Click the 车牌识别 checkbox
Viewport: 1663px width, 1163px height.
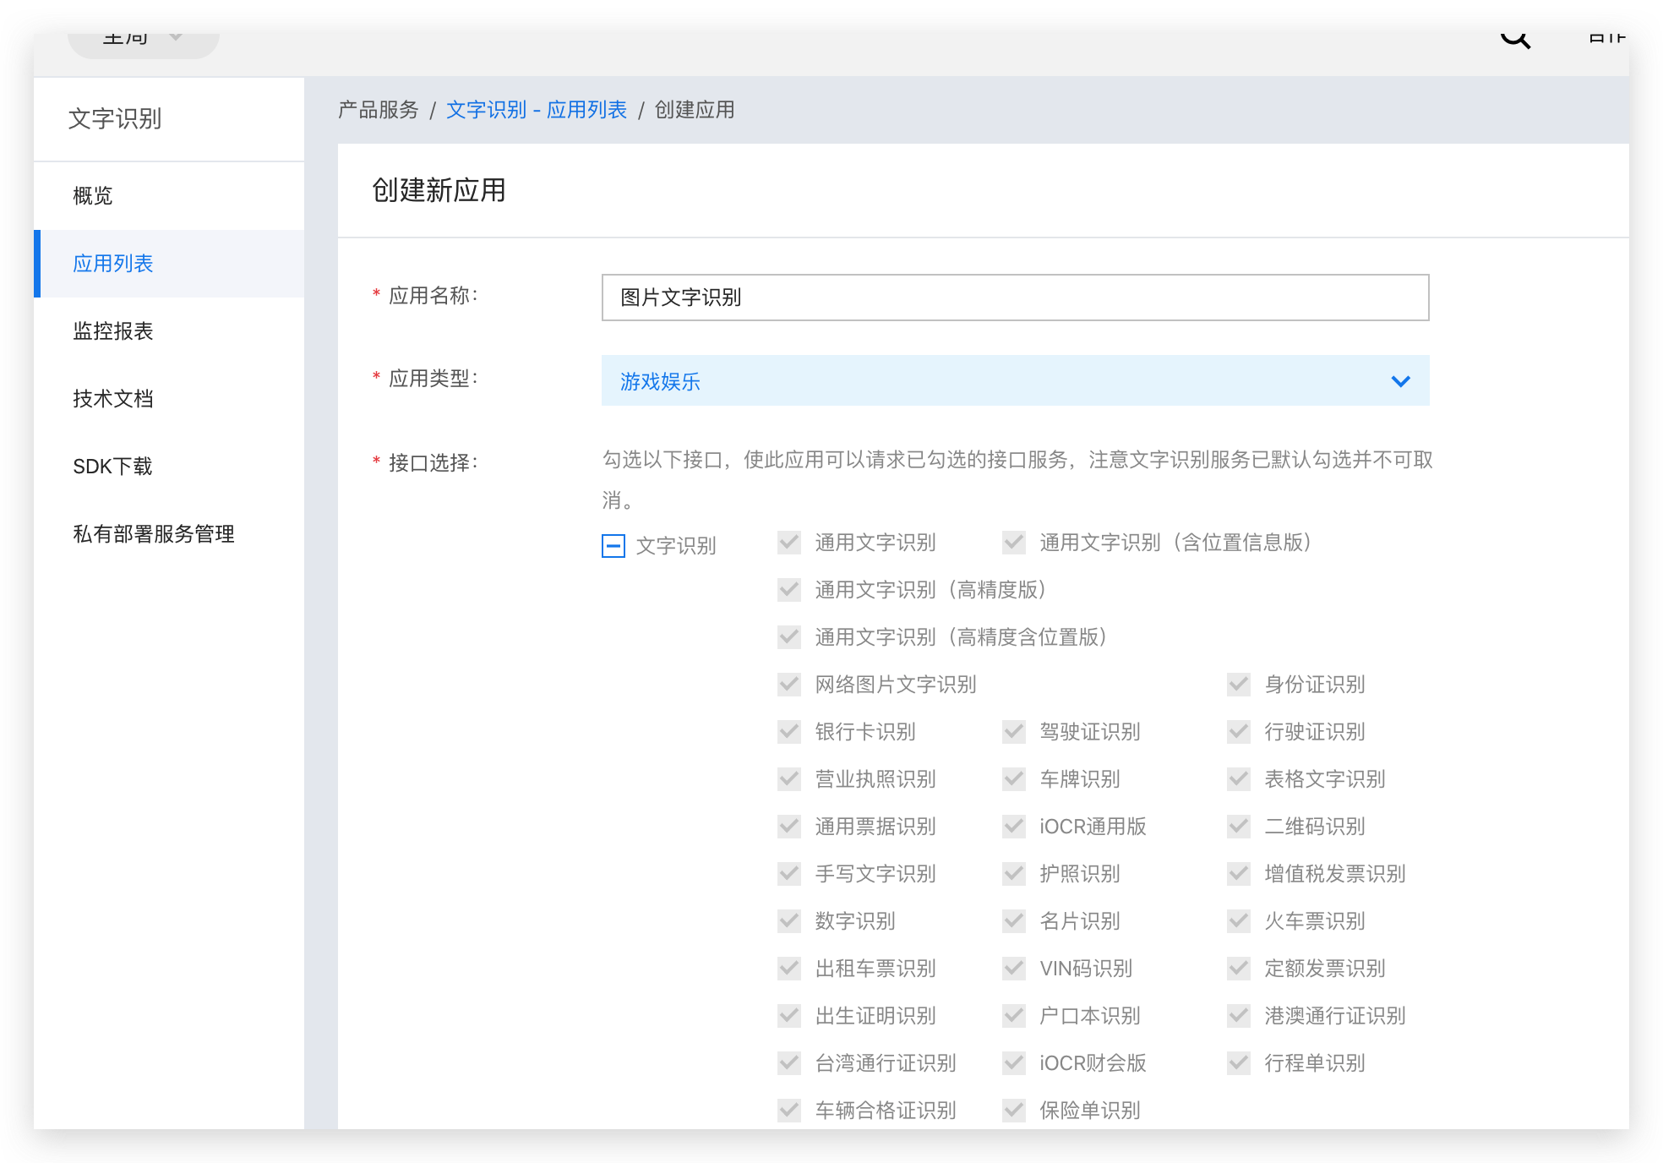point(1014,779)
